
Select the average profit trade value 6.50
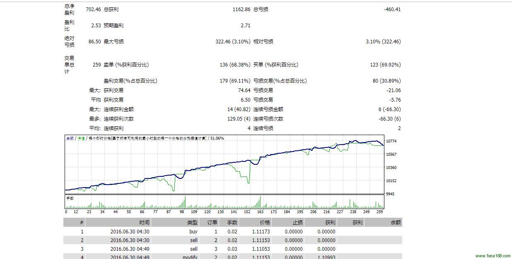[x=246, y=100]
